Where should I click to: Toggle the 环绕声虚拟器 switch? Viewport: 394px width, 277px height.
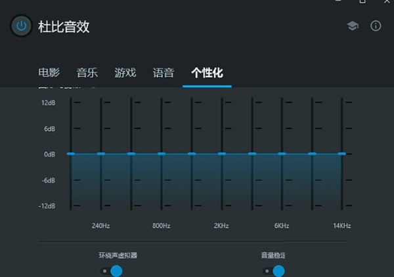click(x=111, y=271)
